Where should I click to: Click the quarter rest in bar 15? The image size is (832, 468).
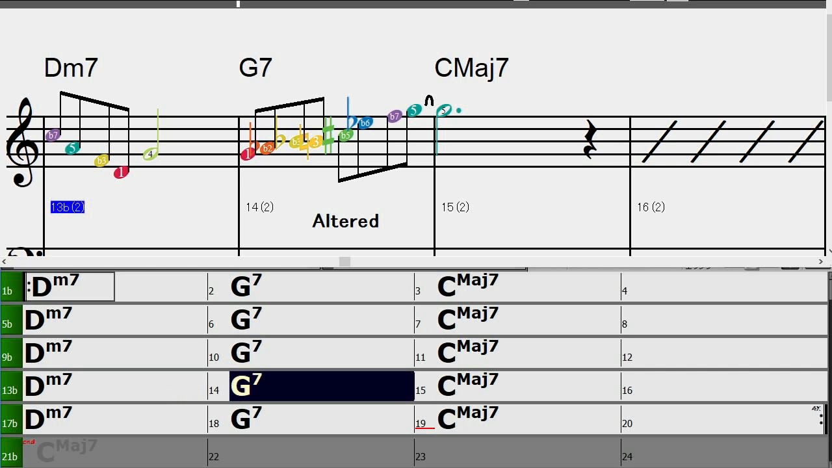pyautogui.click(x=590, y=140)
